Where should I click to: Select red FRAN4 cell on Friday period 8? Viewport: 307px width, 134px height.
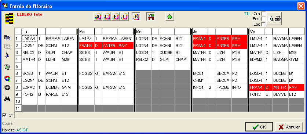tap(257, 87)
